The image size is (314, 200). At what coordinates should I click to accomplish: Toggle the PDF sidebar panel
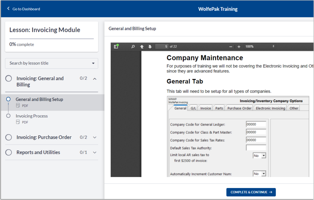pyautogui.click(x=117, y=46)
